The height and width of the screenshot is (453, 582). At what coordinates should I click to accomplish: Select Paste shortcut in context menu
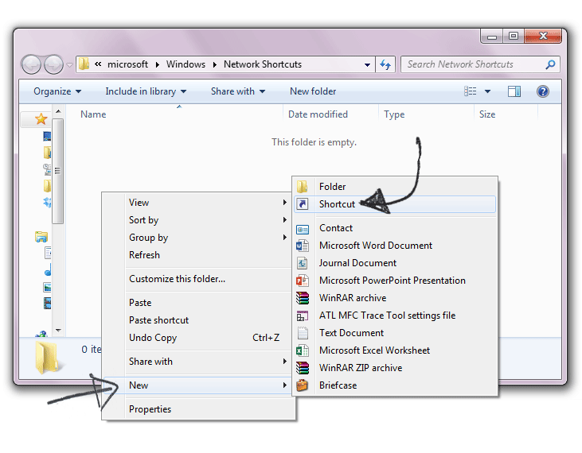point(208,320)
